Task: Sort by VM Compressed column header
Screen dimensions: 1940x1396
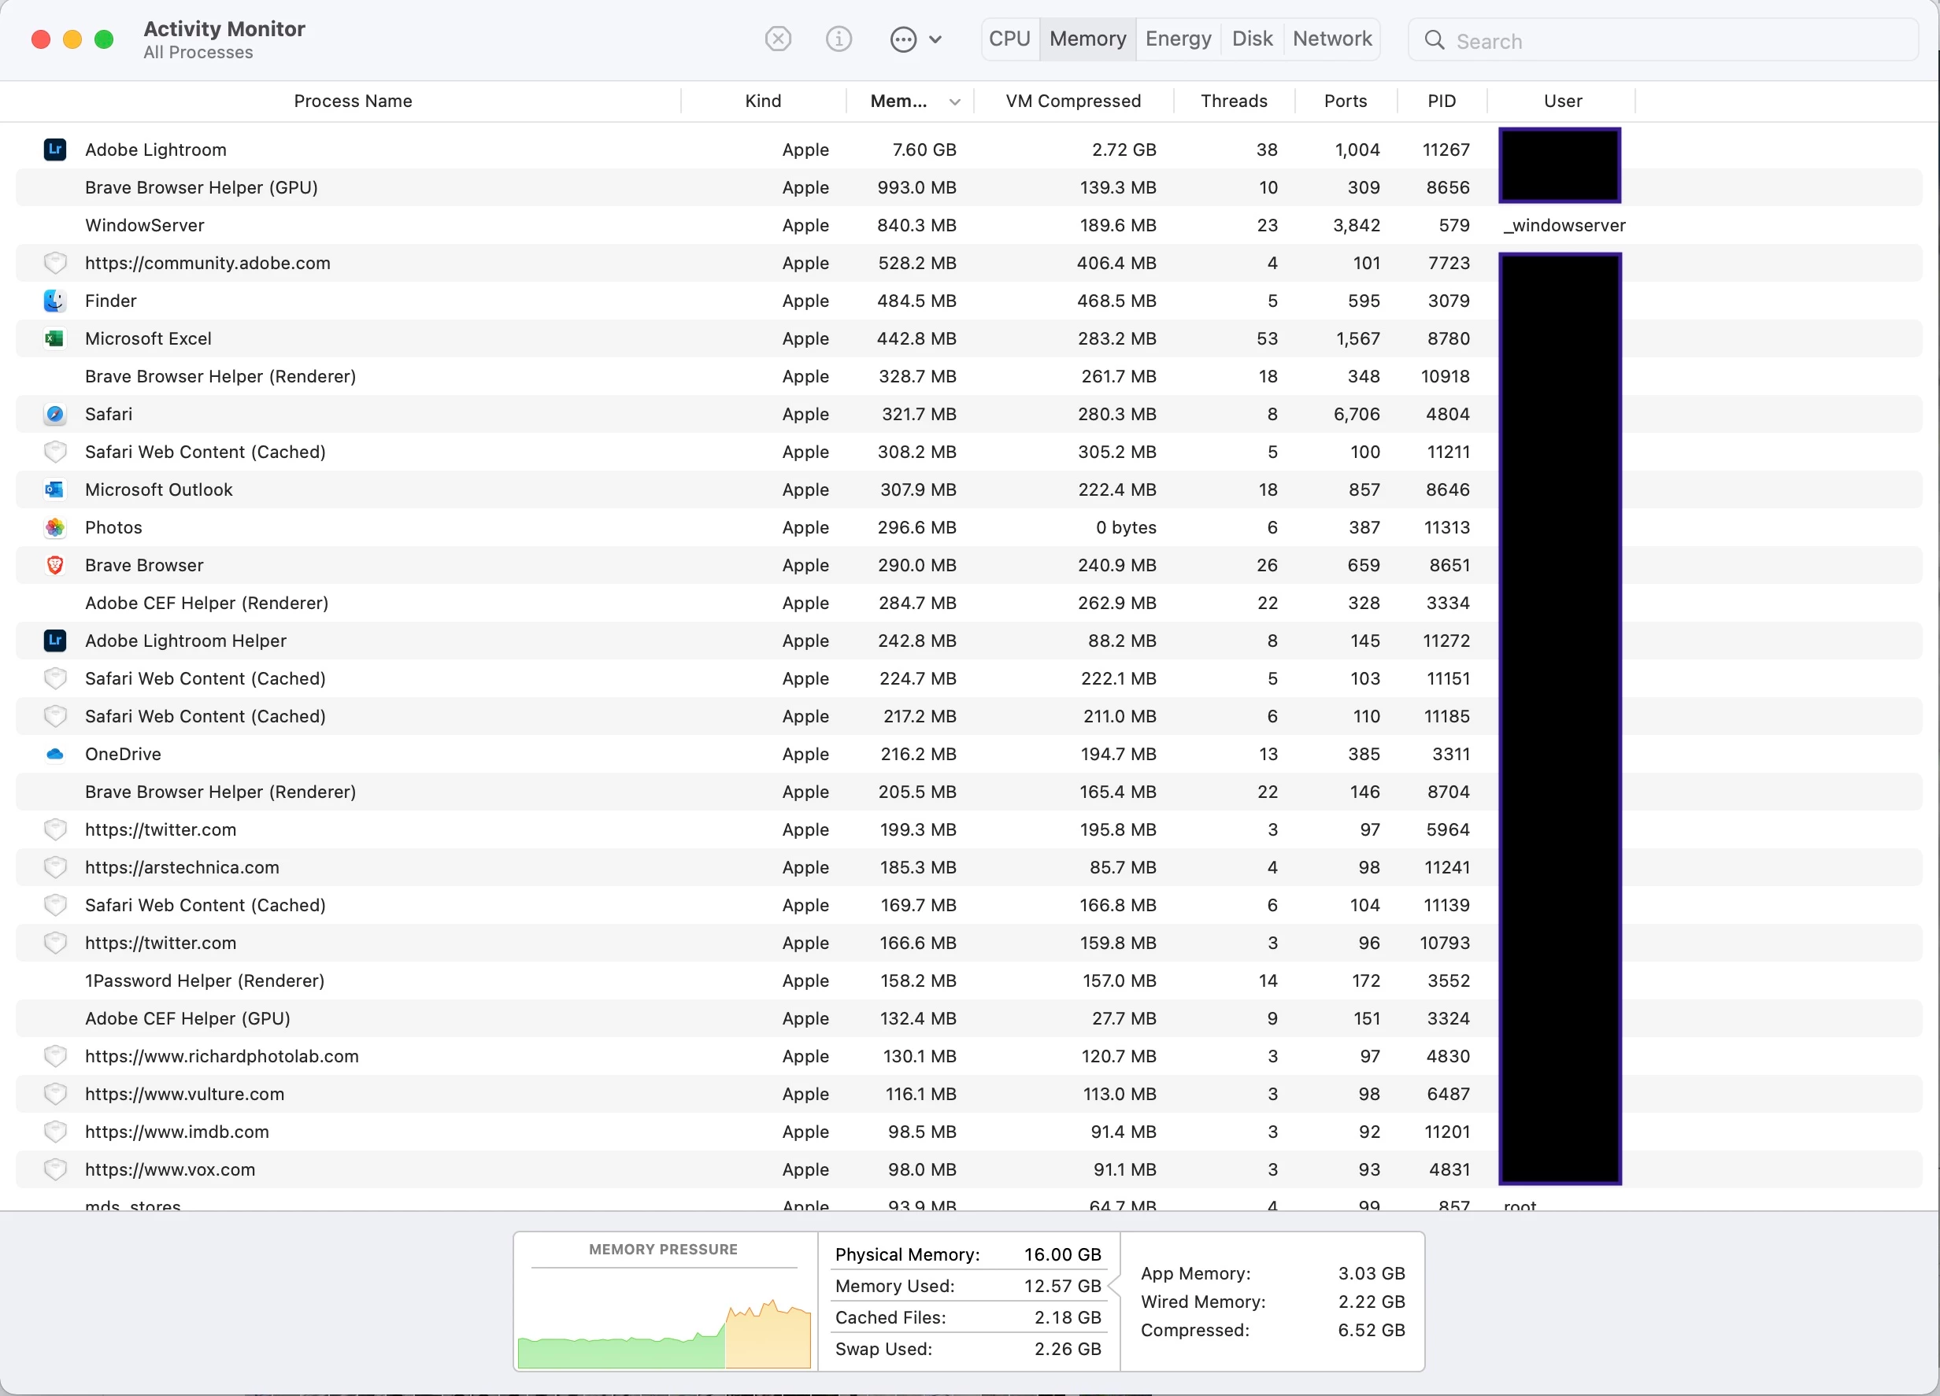Action: coord(1072,101)
